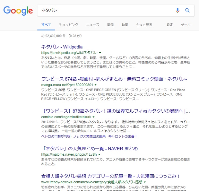Expand dropdown arrow beside comiblo.com URL

click(93, 117)
